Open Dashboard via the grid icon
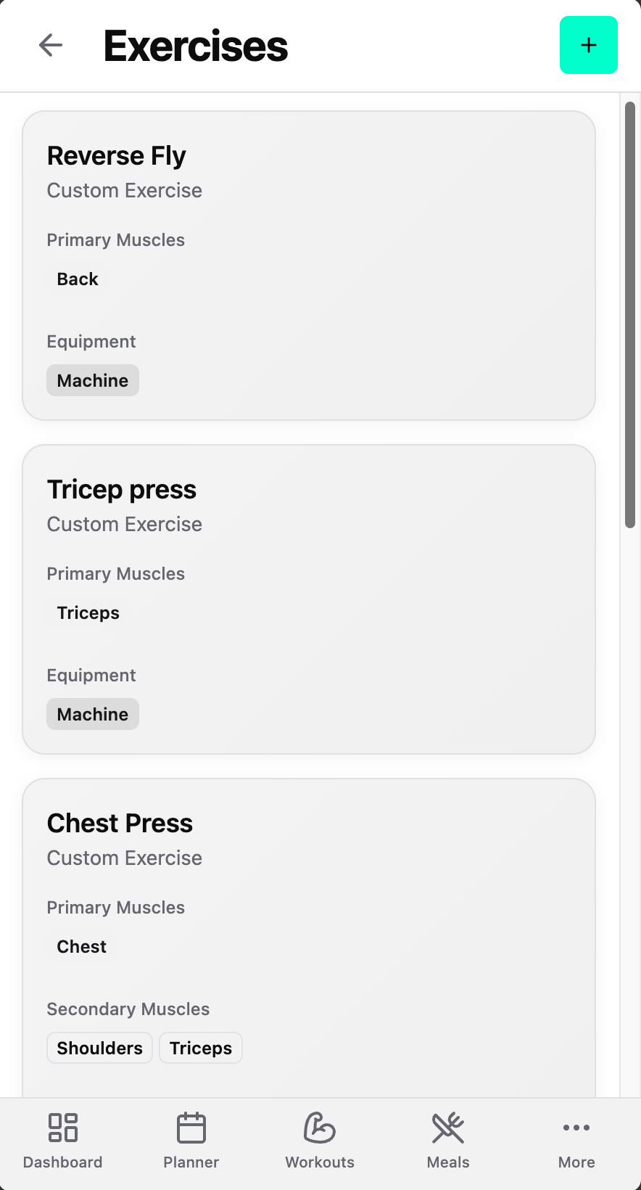 (63, 1128)
